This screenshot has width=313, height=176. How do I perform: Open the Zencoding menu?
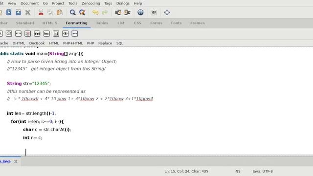pos(91,3)
